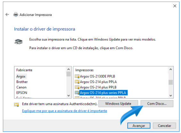Open the driver signature explanation link
The height and width of the screenshot is (133, 181).
65,111
